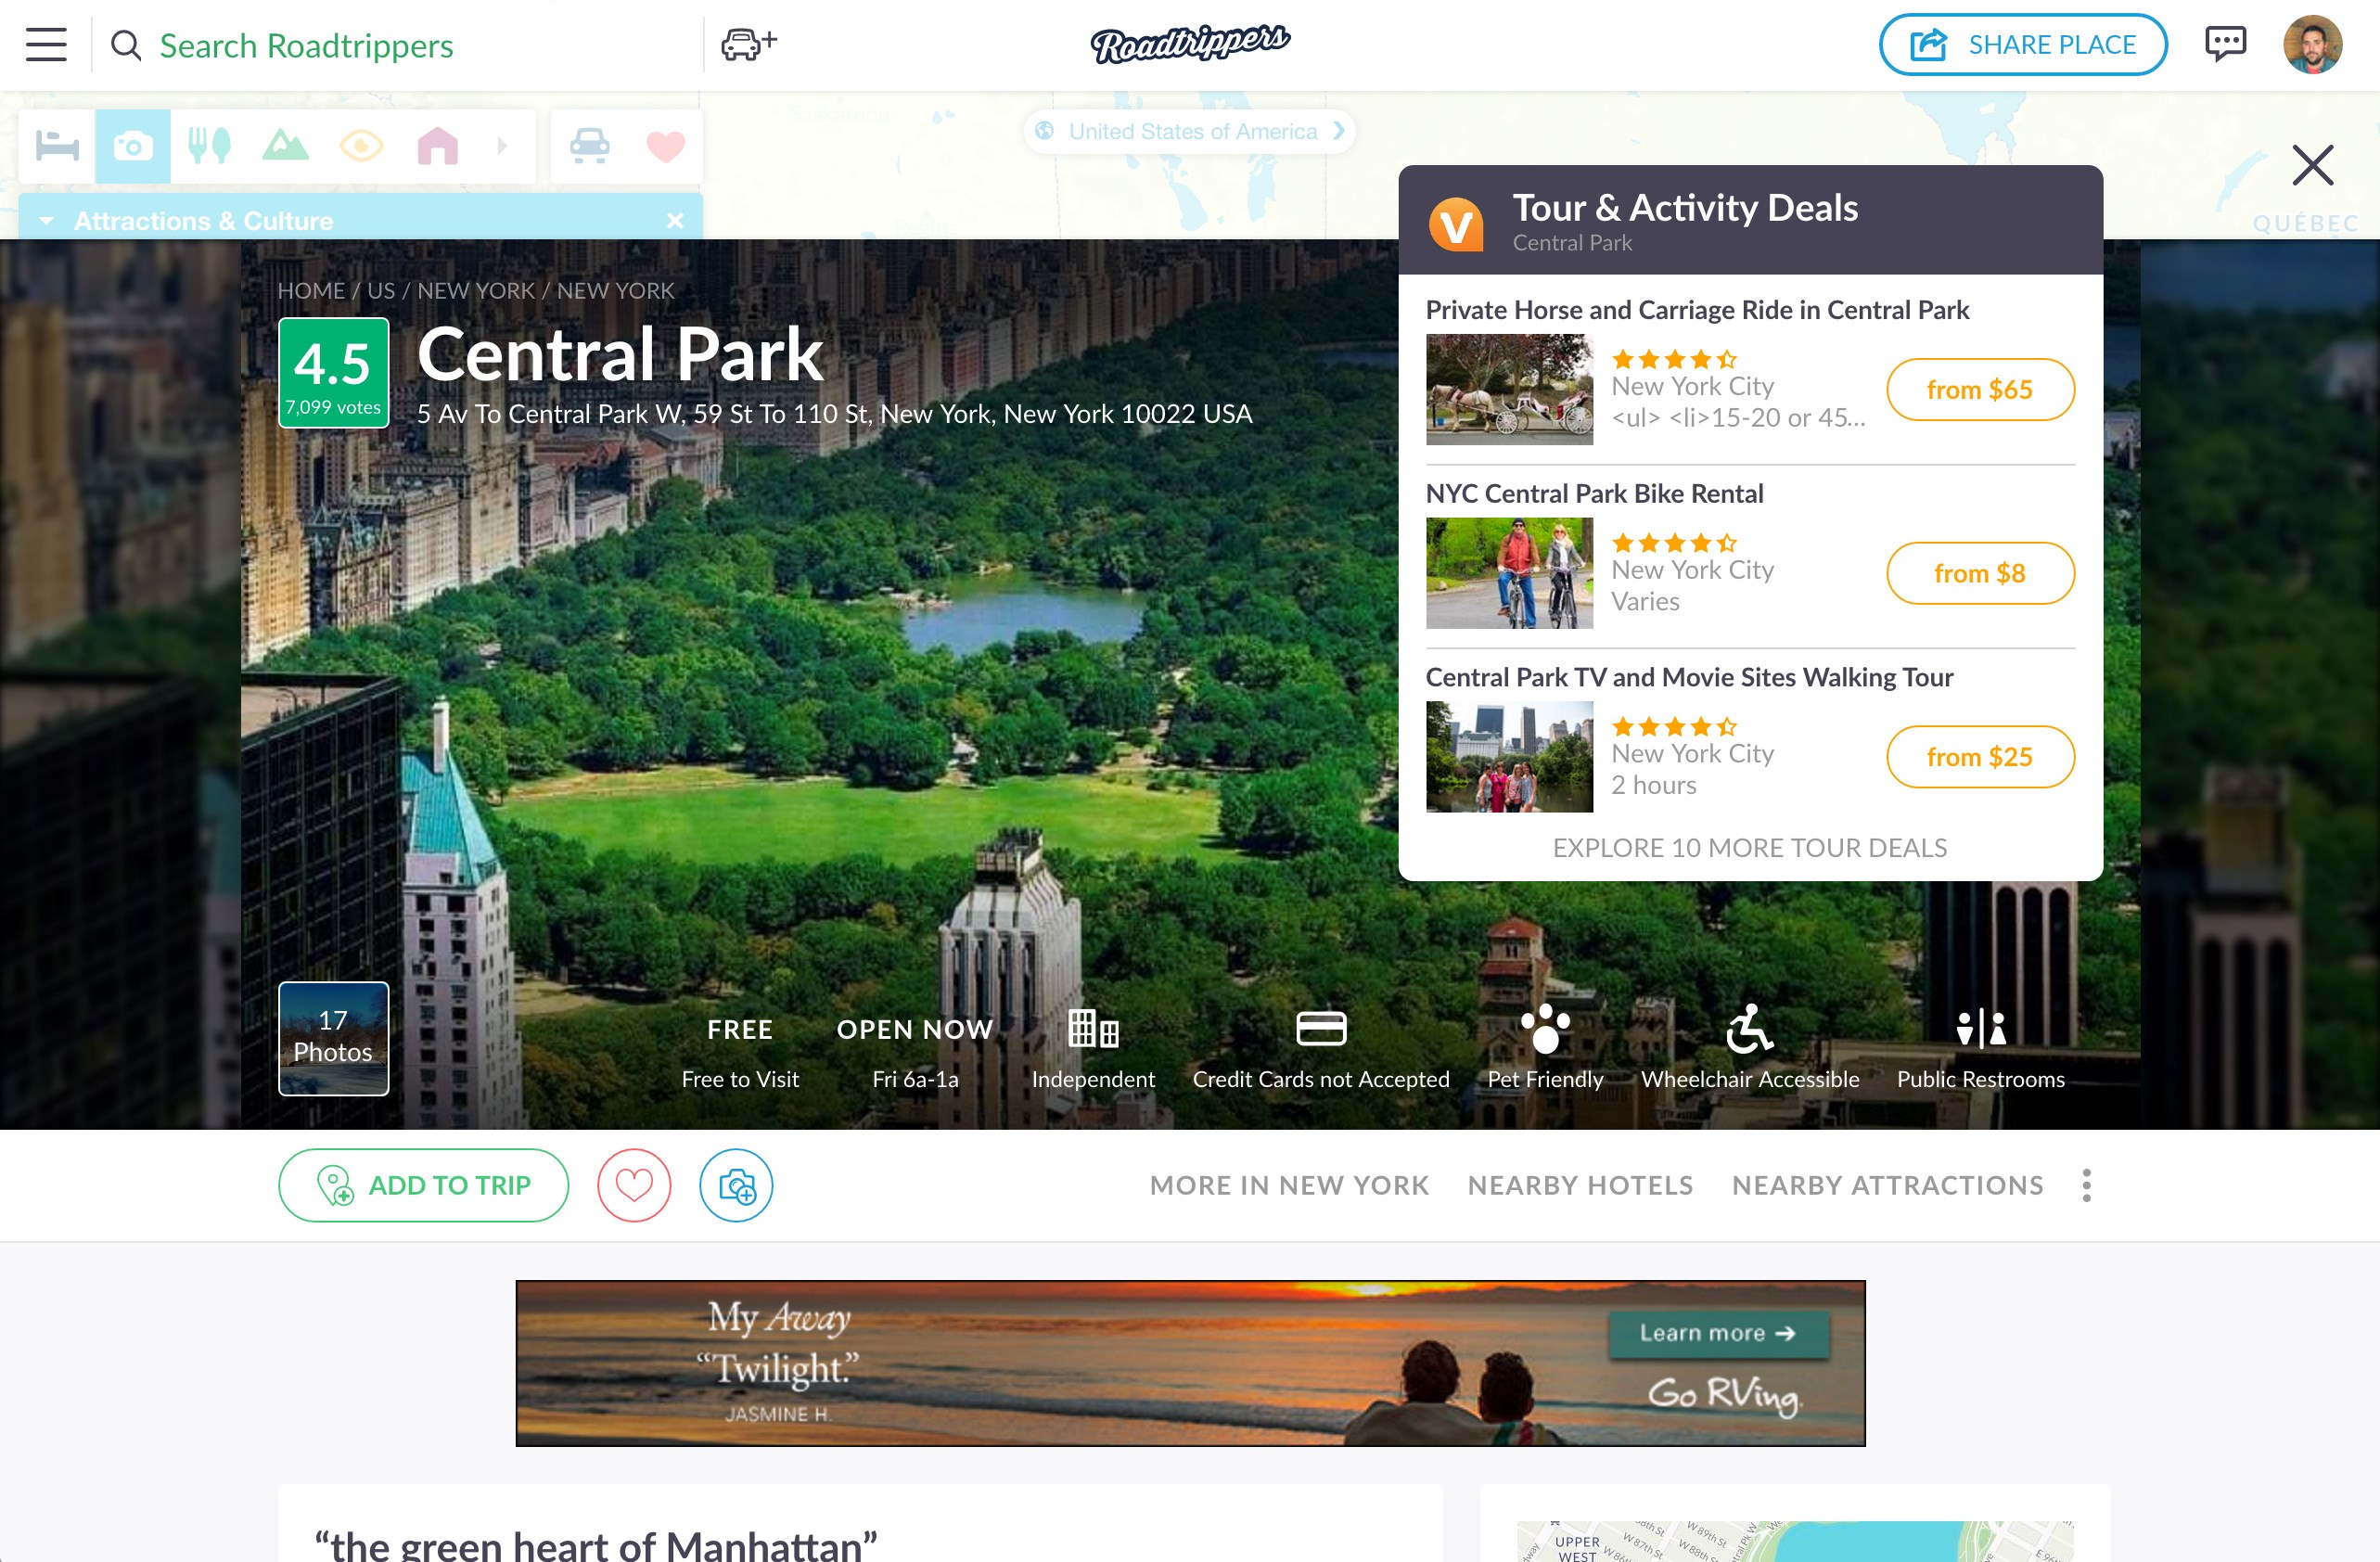Click the HOME breadcrumb link

tap(311, 290)
